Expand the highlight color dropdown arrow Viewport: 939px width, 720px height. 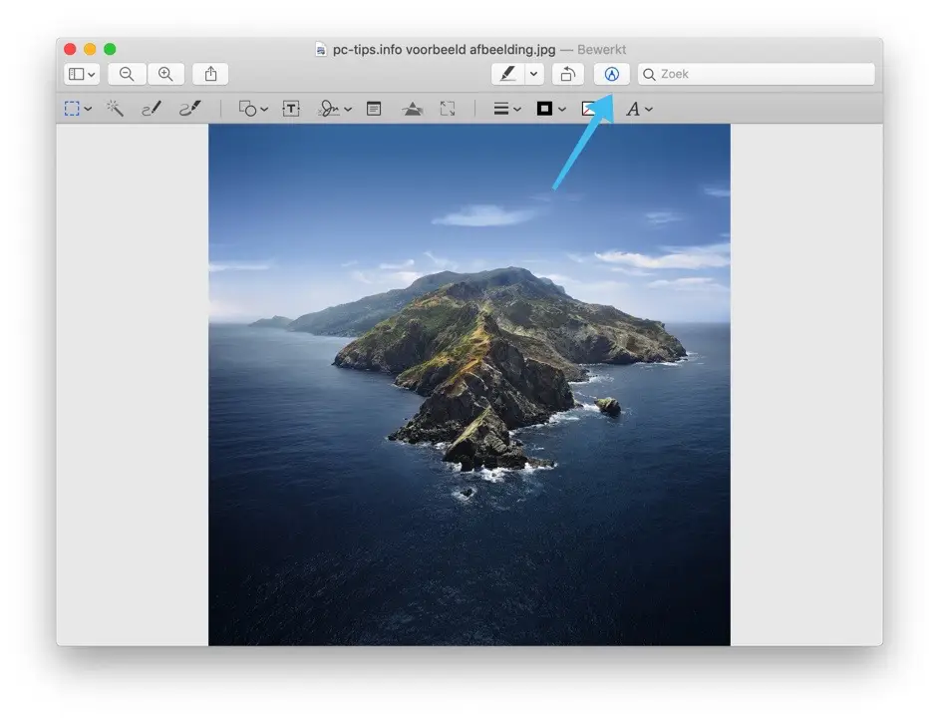click(534, 74)
